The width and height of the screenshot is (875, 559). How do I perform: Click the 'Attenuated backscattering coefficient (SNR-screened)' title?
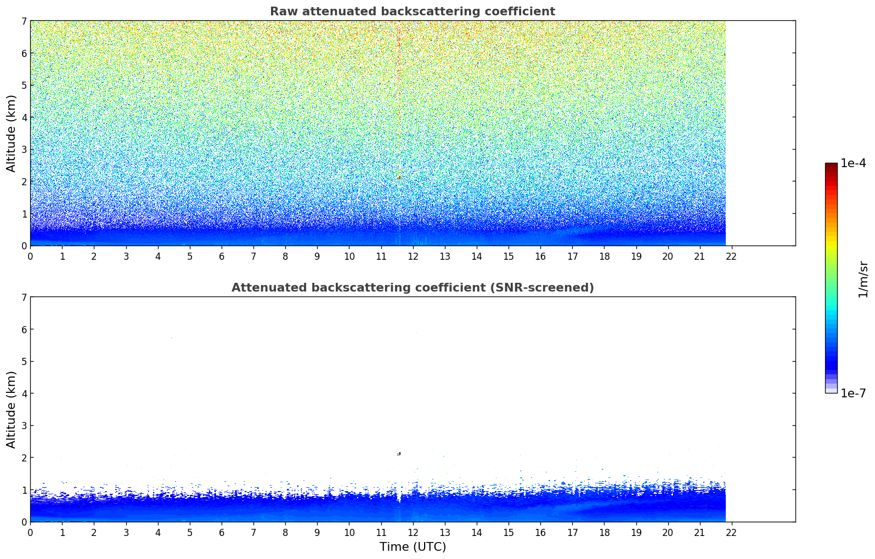coord(413,288)
